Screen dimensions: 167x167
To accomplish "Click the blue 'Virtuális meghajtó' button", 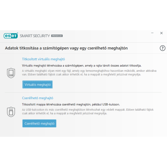I will click(38, 85).
